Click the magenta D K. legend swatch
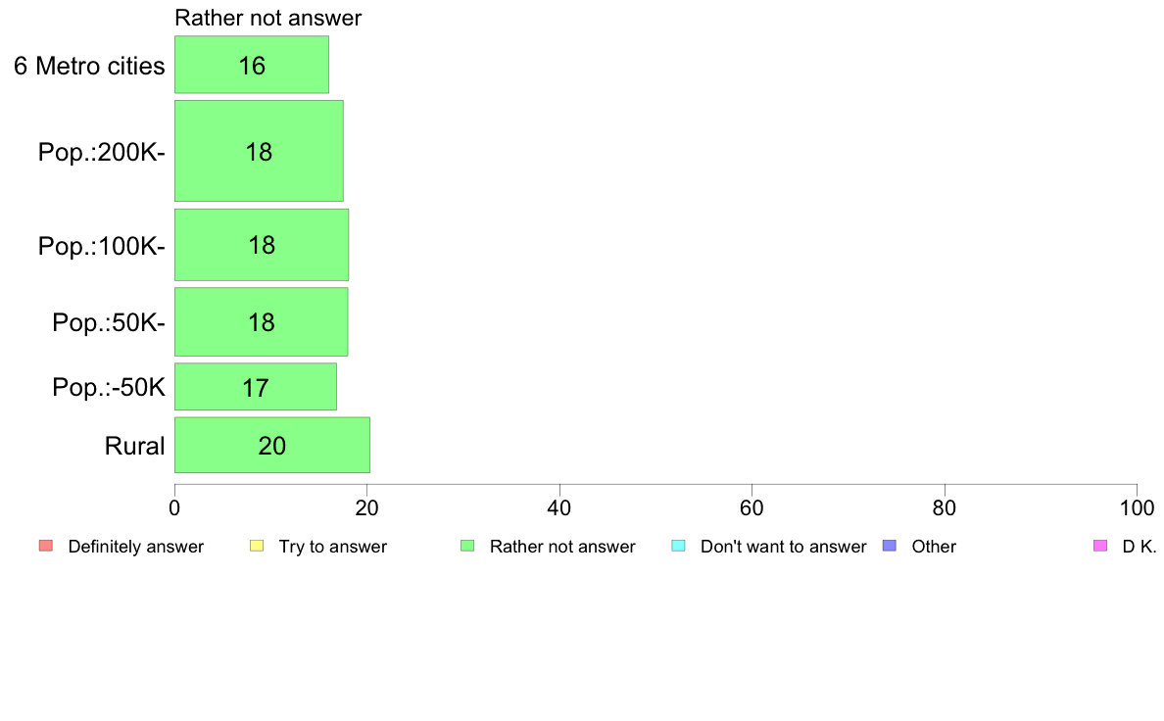 click(1100, 546)
